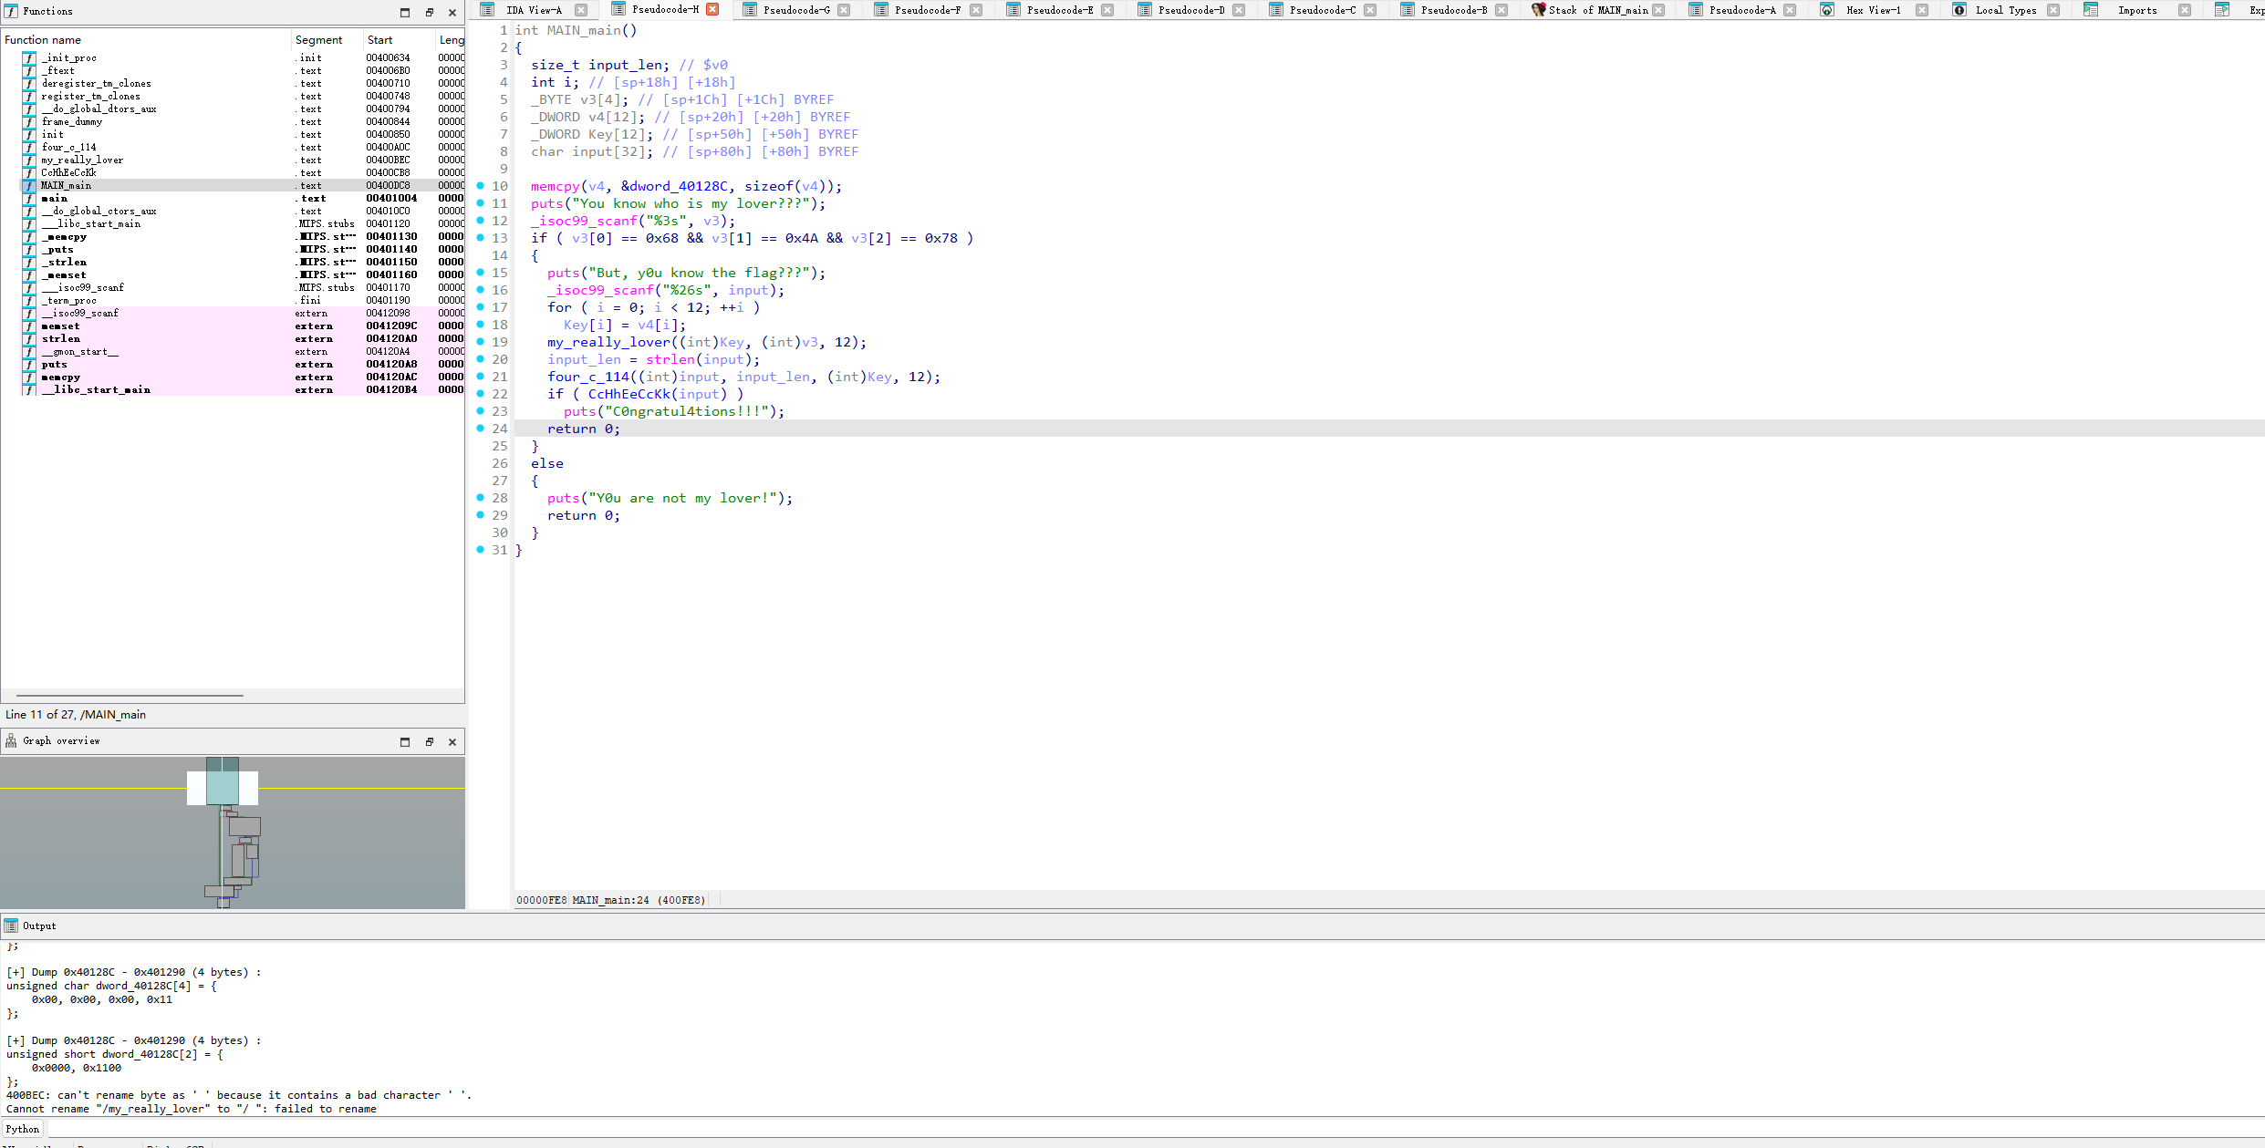The width and height of the screenshot is (2265, 1148).
Task: Click the Imports tab icon
Action: pyautogui.click(x=2091, y=10)
